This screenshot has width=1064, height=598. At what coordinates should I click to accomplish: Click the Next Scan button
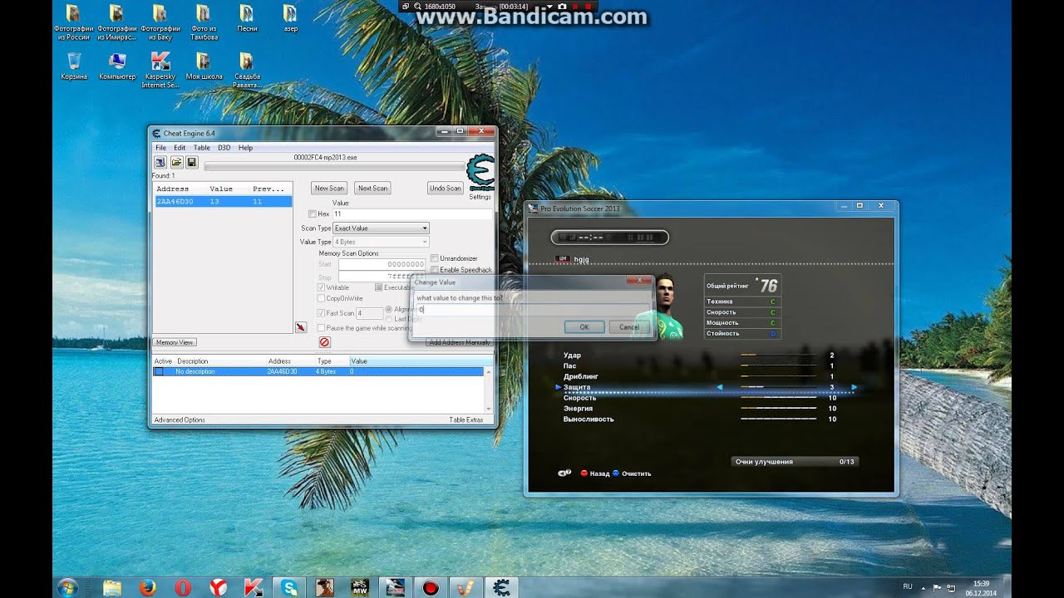point(372,189)
